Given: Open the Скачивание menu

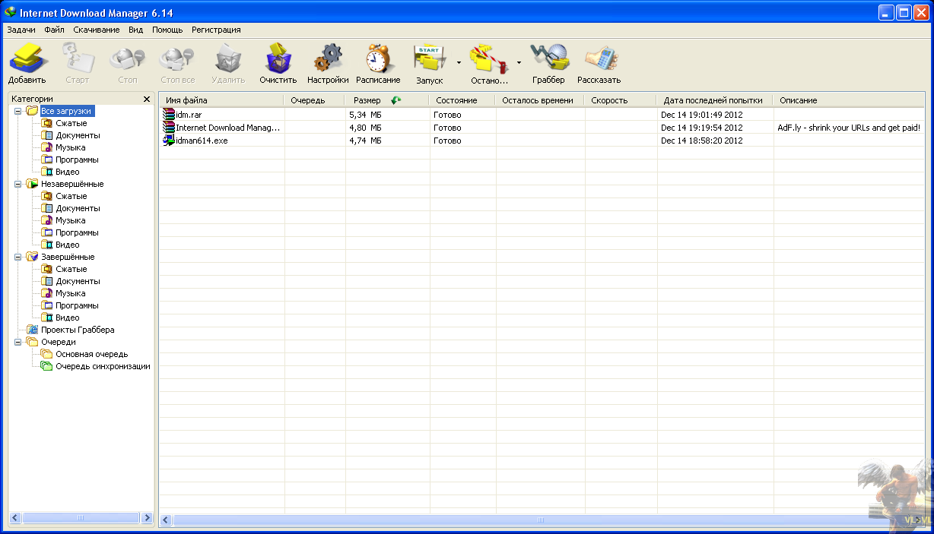Looking at the screenshot, I should pyautogui.click(x=97, y=30).
